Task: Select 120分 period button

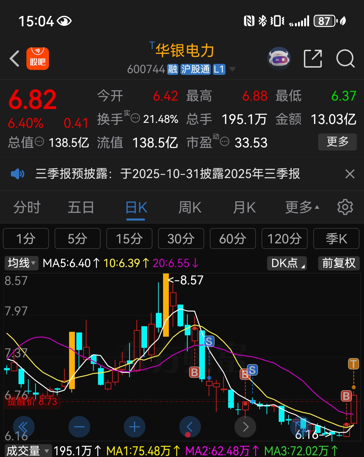Action: [284, 238]
